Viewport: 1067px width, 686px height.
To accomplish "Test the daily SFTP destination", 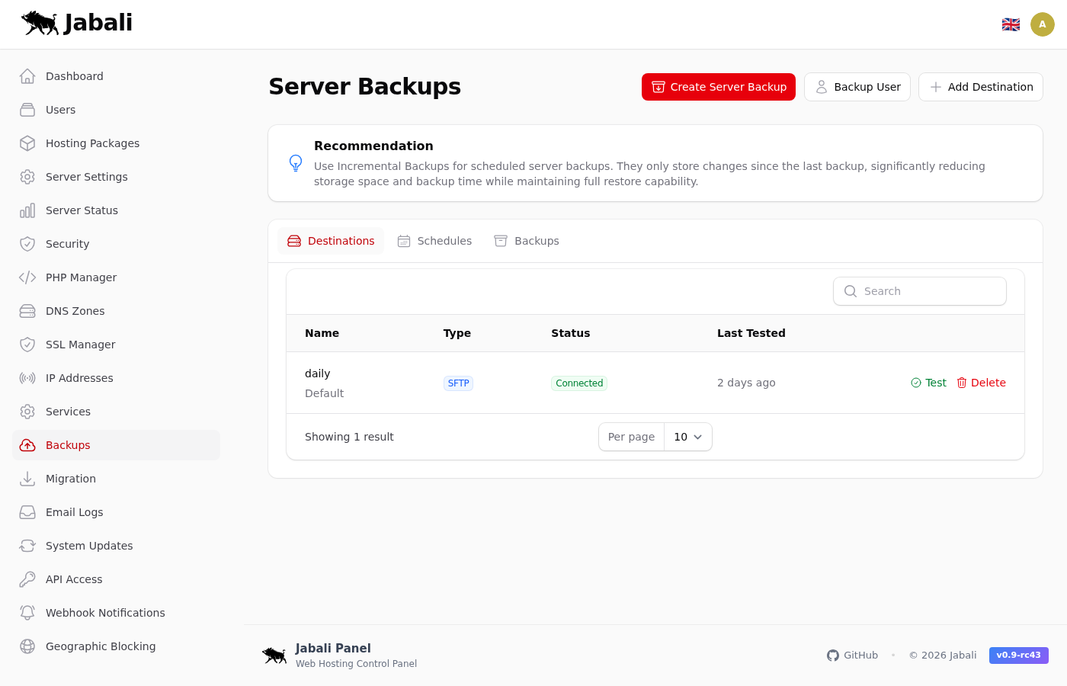I will 928,383.
